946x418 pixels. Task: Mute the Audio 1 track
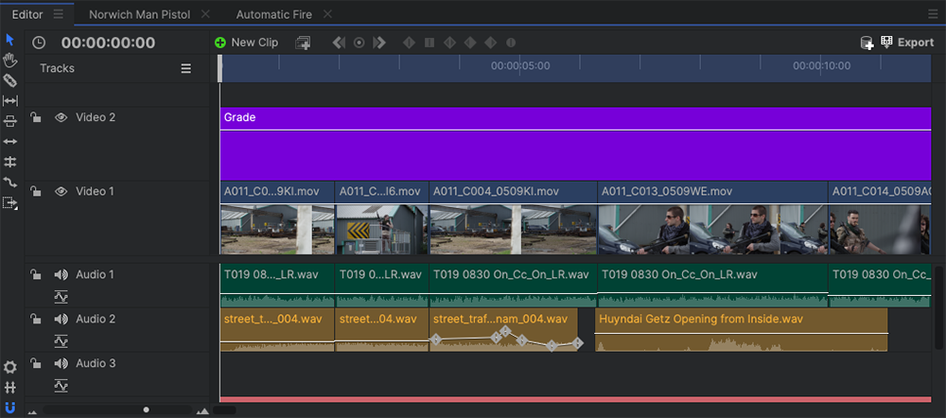[61, 275]
